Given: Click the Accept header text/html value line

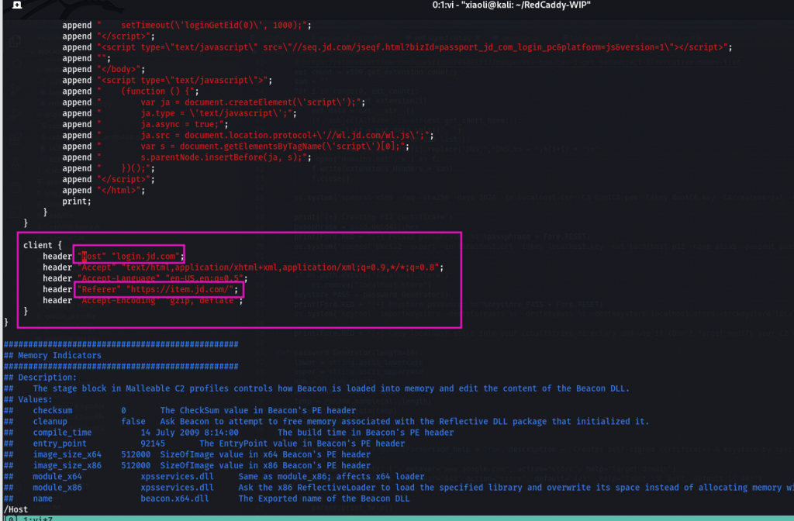Looking at the screenshot, I should [x=243, y=267].
